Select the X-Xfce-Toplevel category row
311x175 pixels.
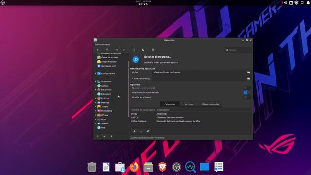click(x=191, y=121)
